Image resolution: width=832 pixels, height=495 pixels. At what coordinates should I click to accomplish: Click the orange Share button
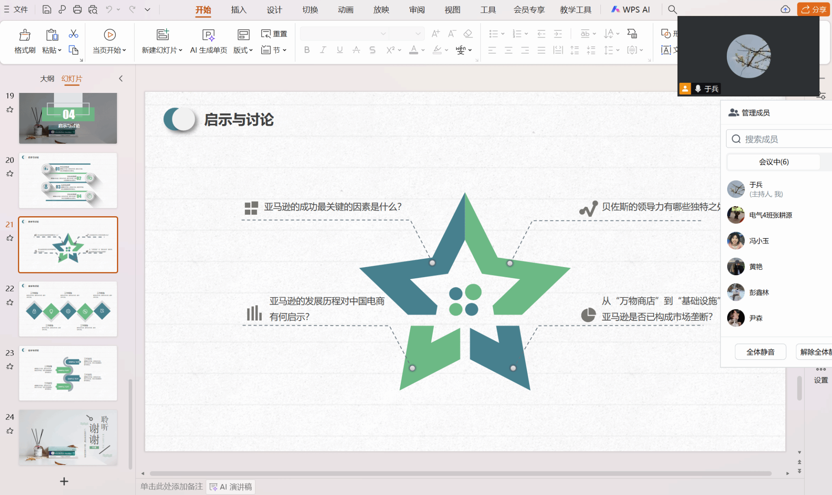tap(813, 9)
